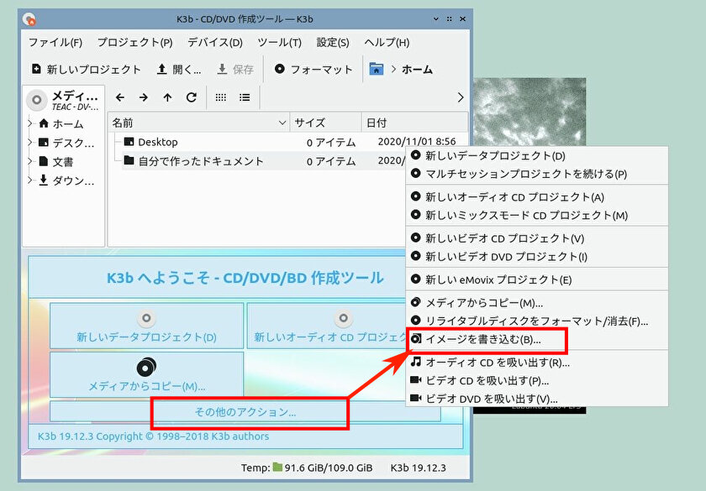Select 文書 in sidebar tree
Screen dimensions: 706x491
[62, 161]
